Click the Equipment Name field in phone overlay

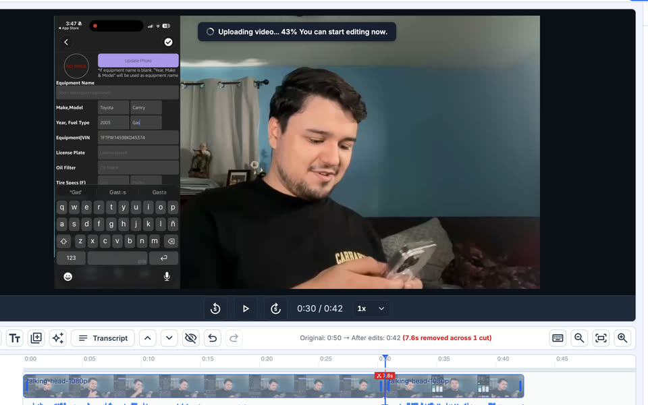117,92
